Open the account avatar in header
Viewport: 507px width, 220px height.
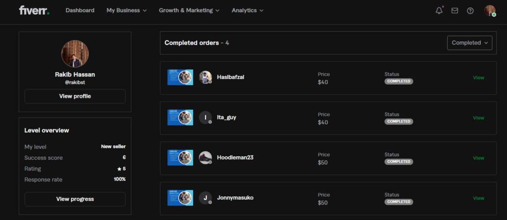tap(490, 10)
